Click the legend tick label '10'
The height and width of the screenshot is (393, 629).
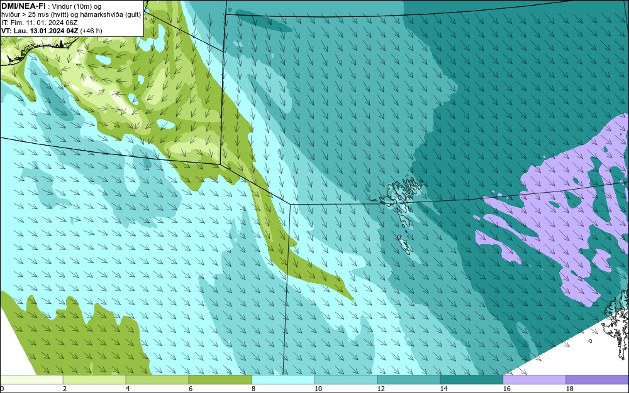[x=318, y=389]
